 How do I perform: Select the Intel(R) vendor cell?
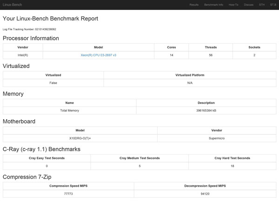tap(23, 55)
